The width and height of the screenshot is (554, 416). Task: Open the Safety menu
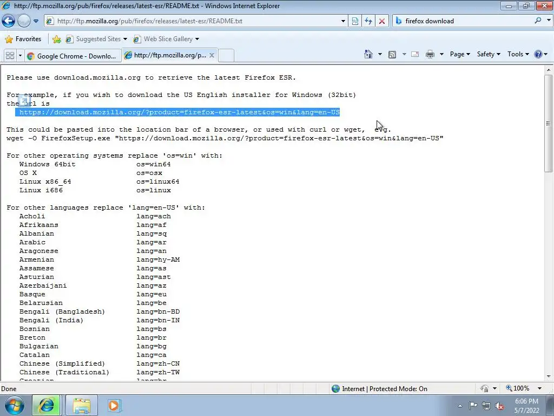pyautogui.click(x=489, y=54)
